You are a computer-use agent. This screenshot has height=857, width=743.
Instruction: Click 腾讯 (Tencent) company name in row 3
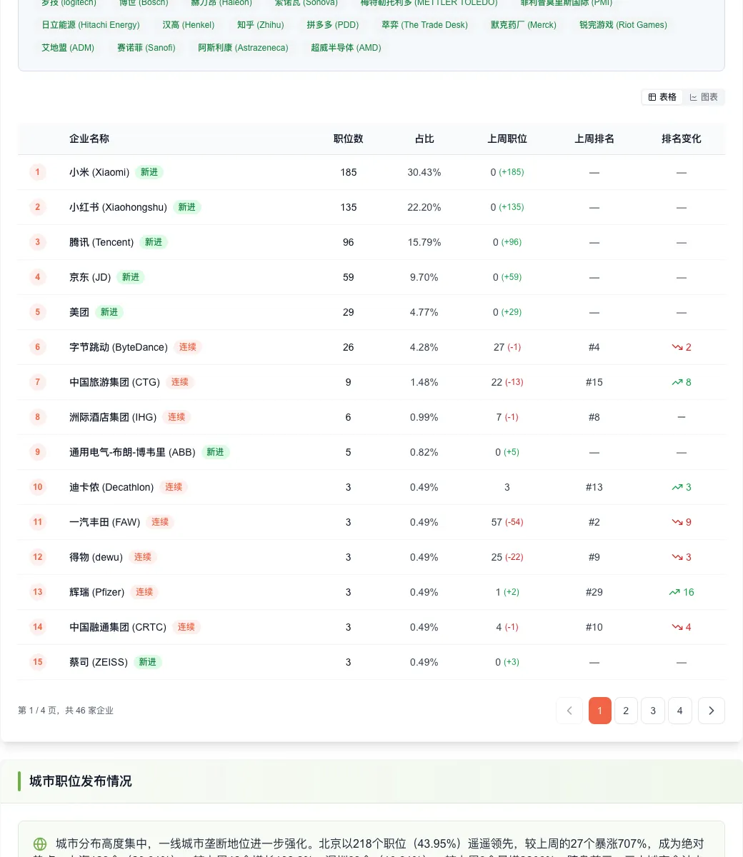[101, 242]
